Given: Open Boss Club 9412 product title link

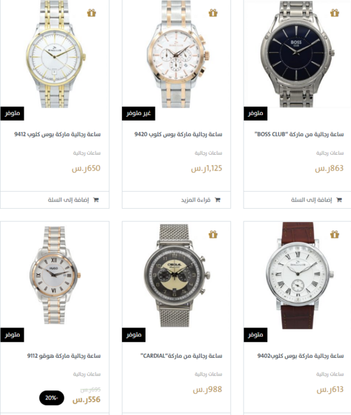Looking at the screenshot, I should [57, 134].
